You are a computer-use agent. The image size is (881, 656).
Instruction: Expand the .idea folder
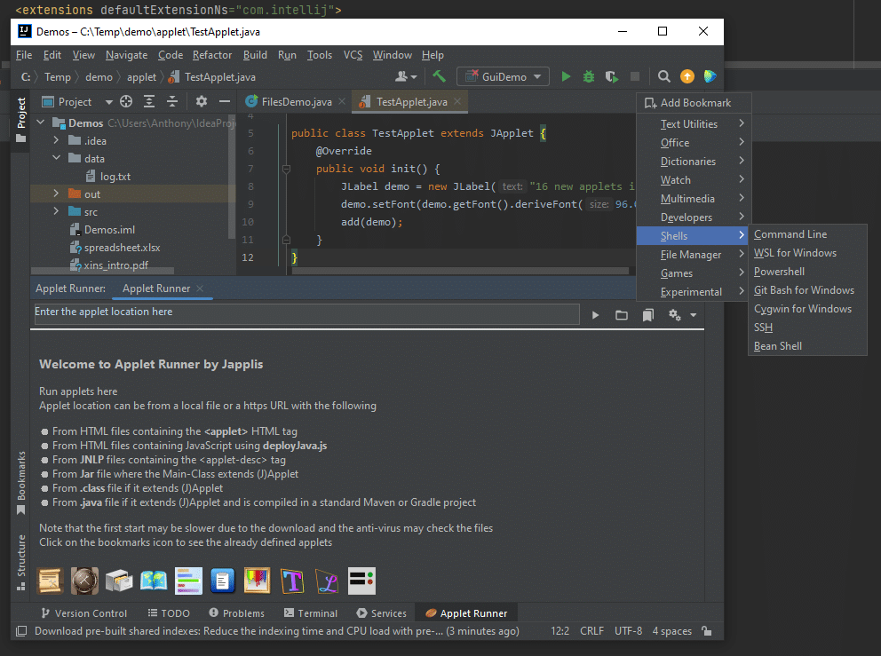tap(56, 140)
